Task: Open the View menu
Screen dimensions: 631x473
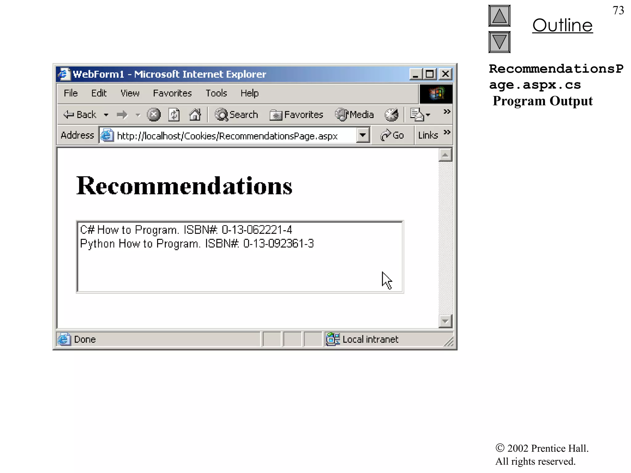Action: pos(130,93)
